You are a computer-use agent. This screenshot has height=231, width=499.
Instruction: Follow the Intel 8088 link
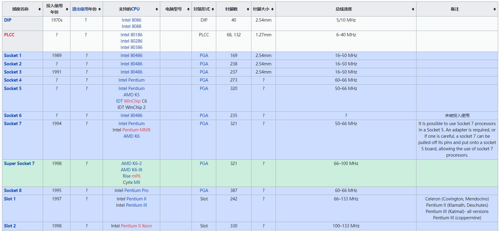(132, 26)
